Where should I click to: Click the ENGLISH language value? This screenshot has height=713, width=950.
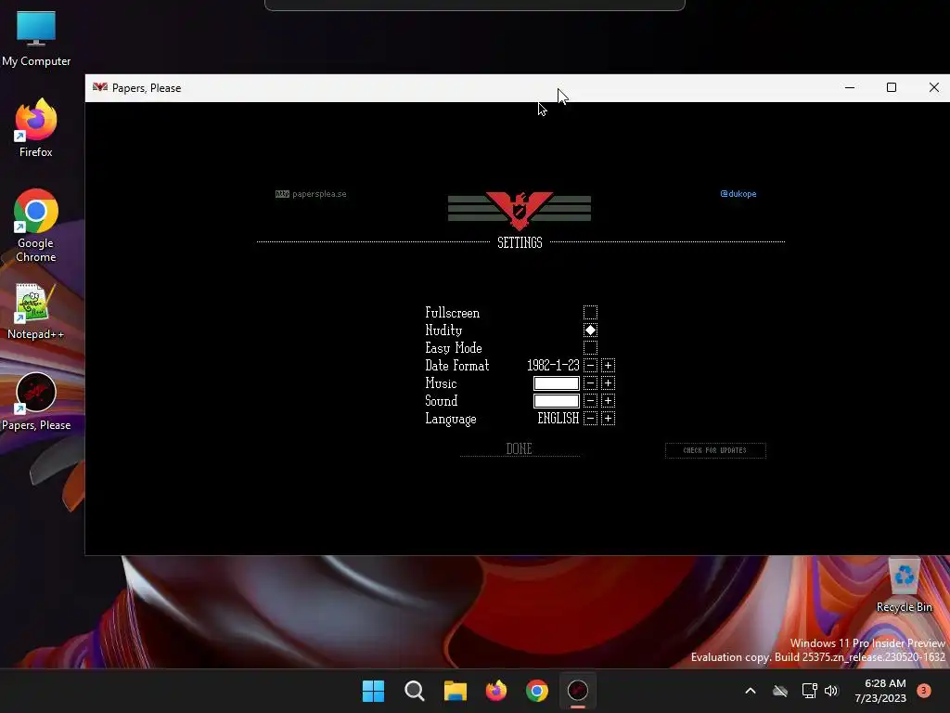click(558, 419)
